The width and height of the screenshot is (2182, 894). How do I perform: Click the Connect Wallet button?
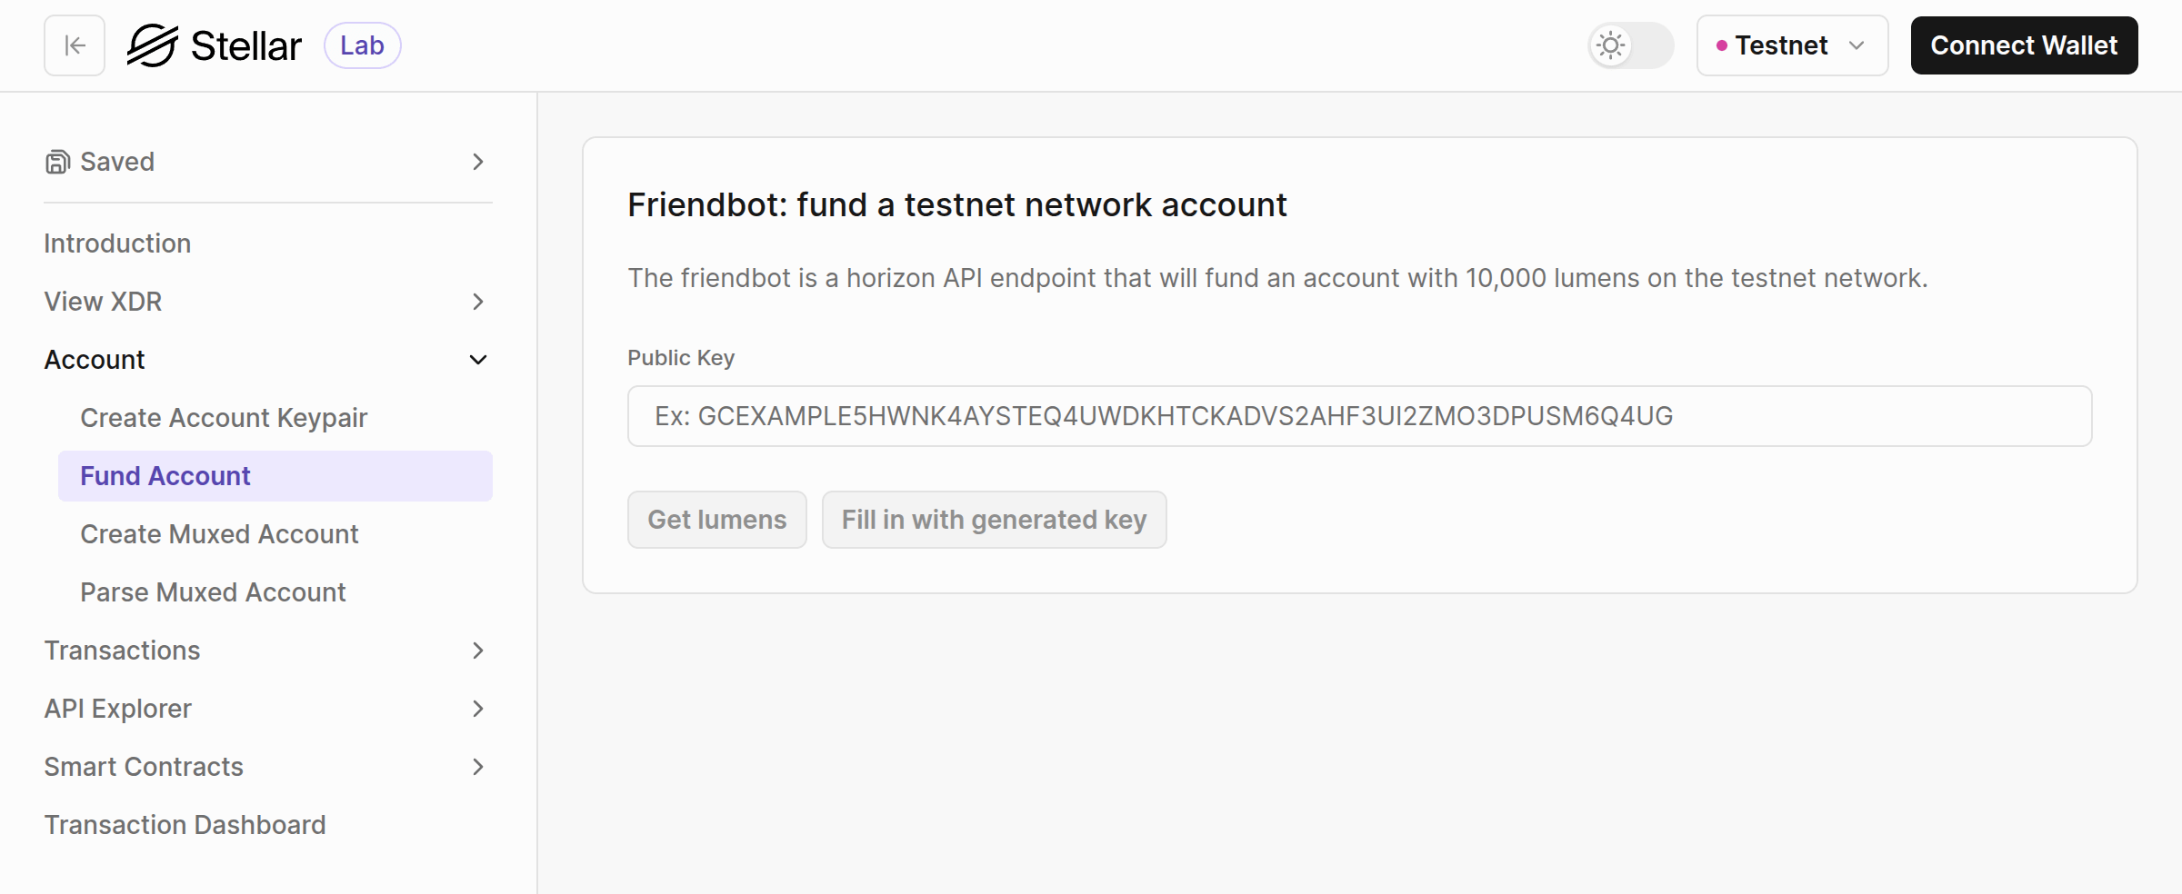(x=2024, y=45)
